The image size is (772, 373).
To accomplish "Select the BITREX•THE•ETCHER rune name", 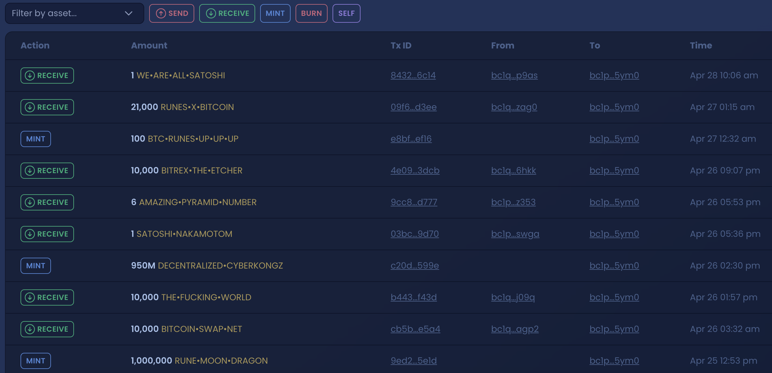I will tap(202, 171).
